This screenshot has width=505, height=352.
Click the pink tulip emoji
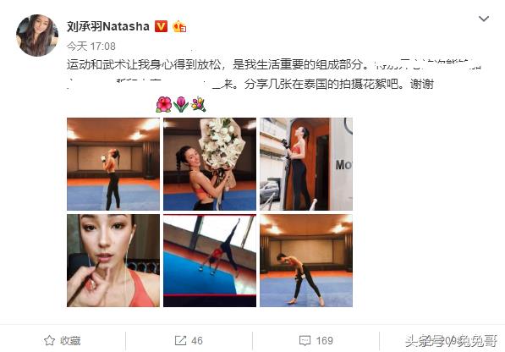point(181,104)
